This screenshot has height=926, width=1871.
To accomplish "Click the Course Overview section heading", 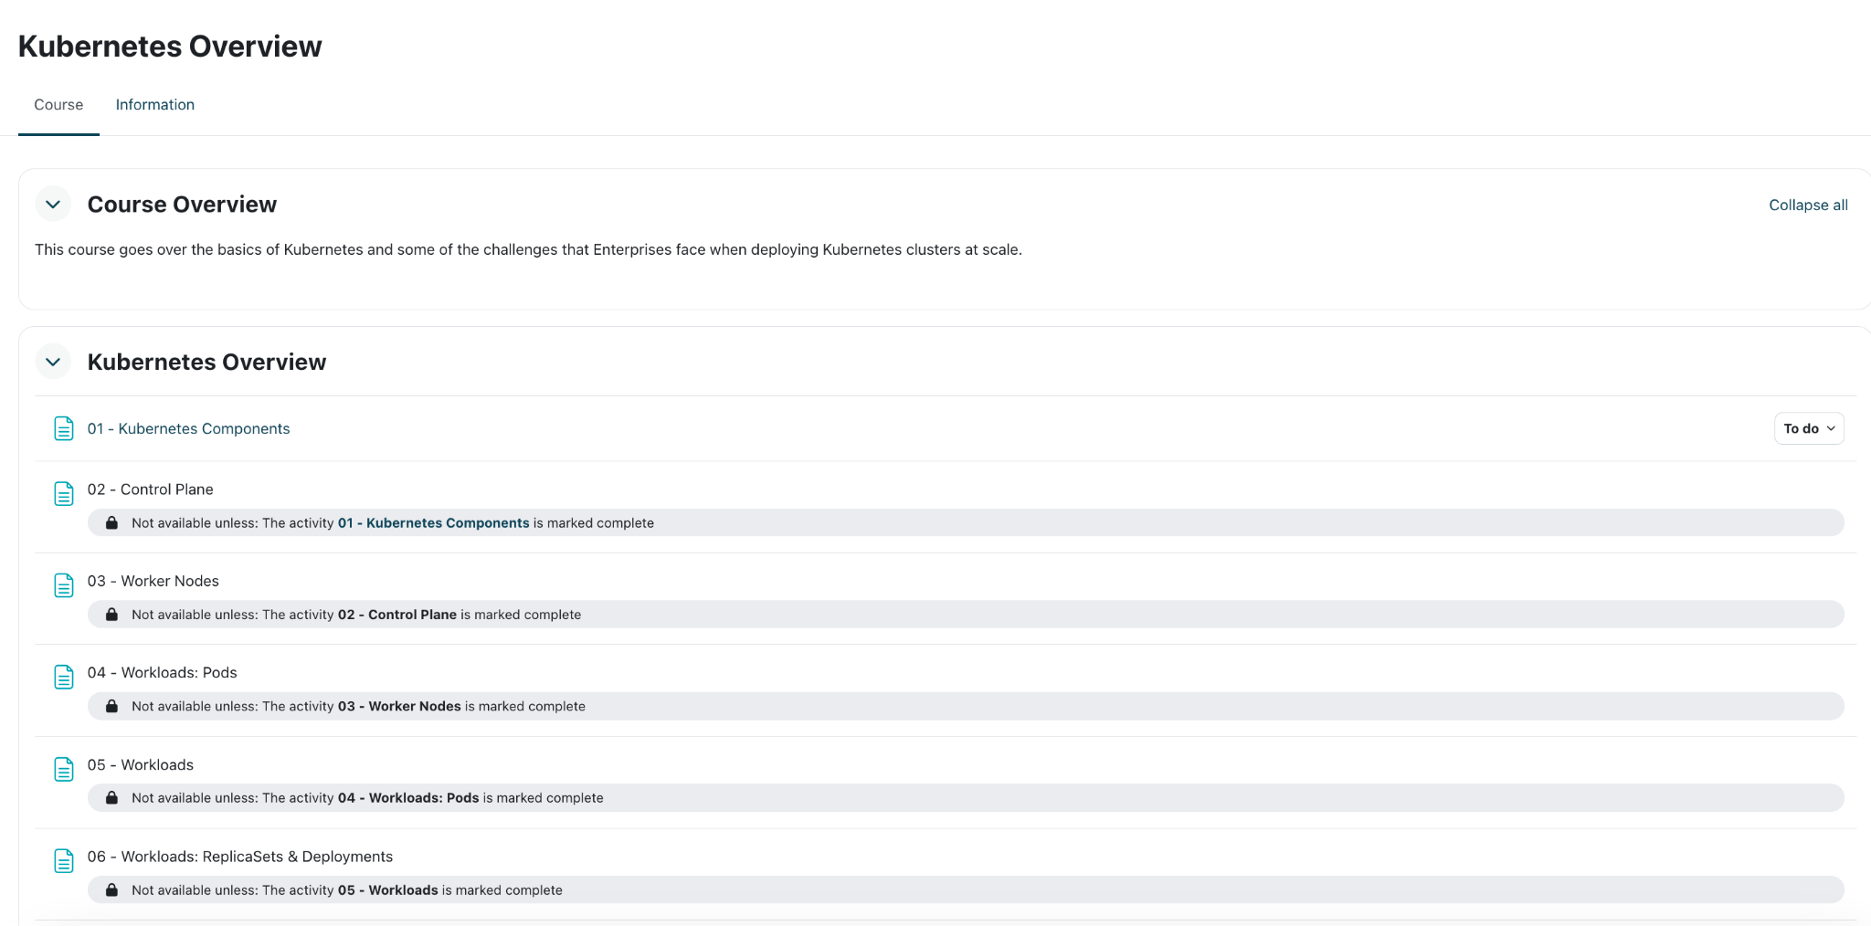I will coord(182,205).
